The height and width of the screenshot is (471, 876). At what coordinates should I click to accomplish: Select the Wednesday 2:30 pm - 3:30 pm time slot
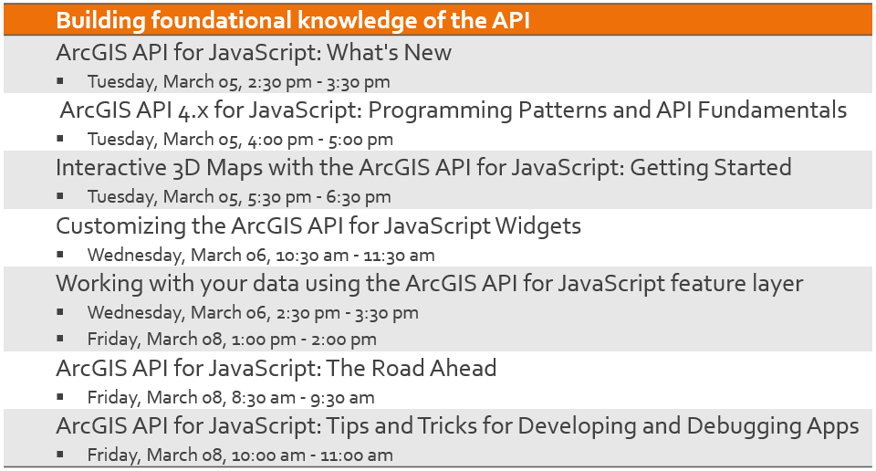coord(253,313)
